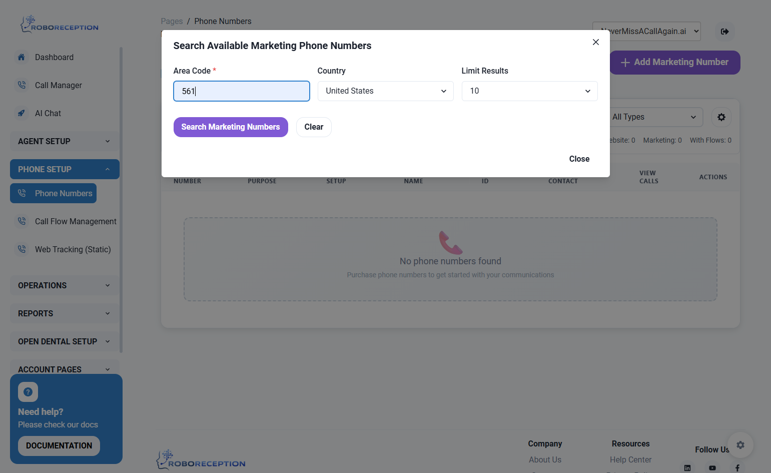Open the LinkedIn icon in the footer
The width and height of the screenshot is (771, 473).
coord(687,468)
